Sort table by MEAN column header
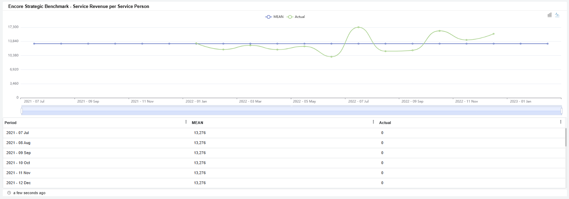Image resolution: width=569 pixels, height=199 pixels. [197, 123]
